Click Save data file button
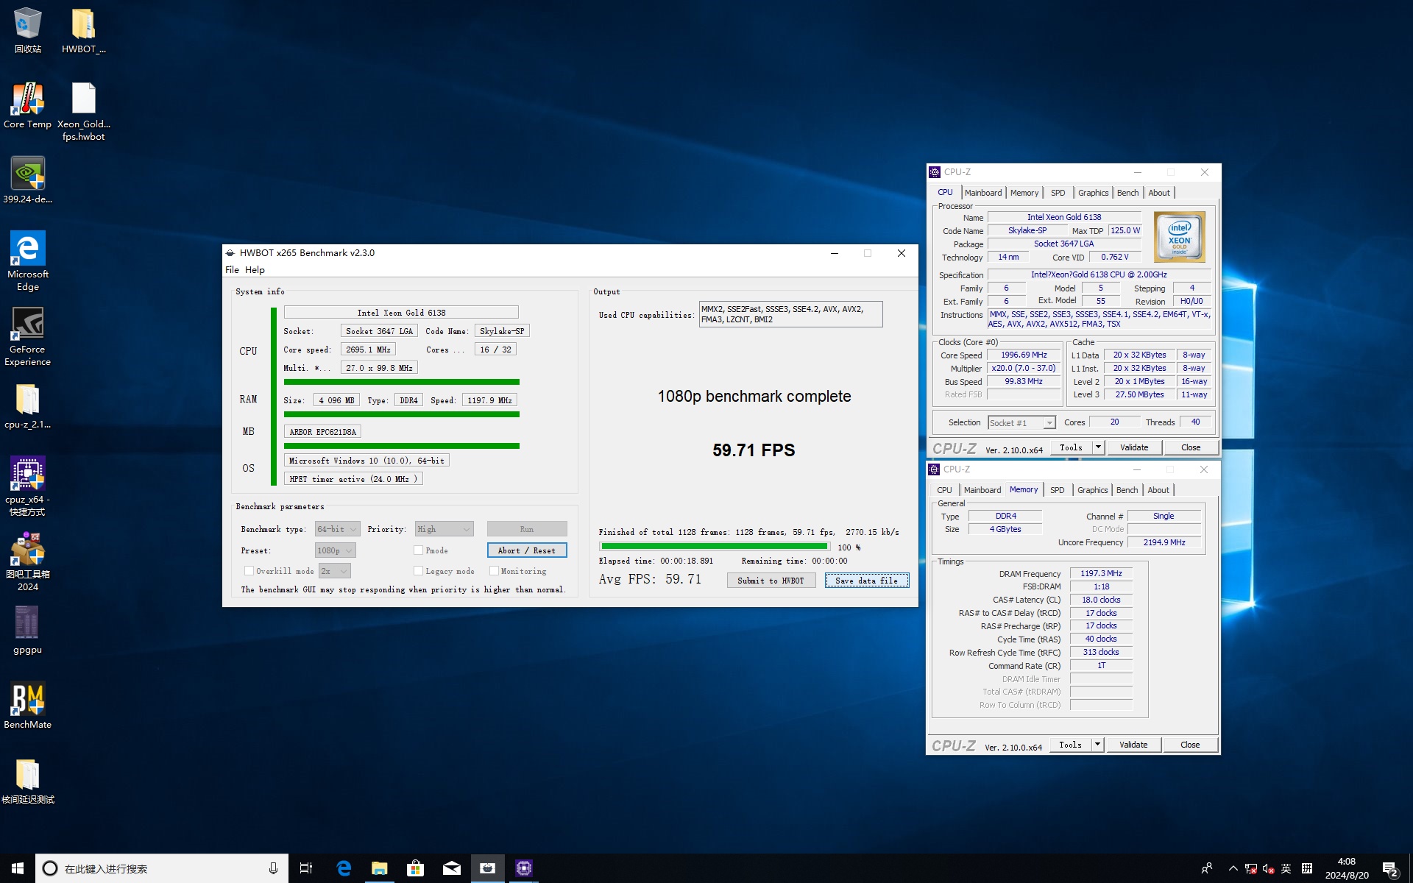Image resolution: width=1413 pixels, height=883 pixels. click(x=867, y=581)
